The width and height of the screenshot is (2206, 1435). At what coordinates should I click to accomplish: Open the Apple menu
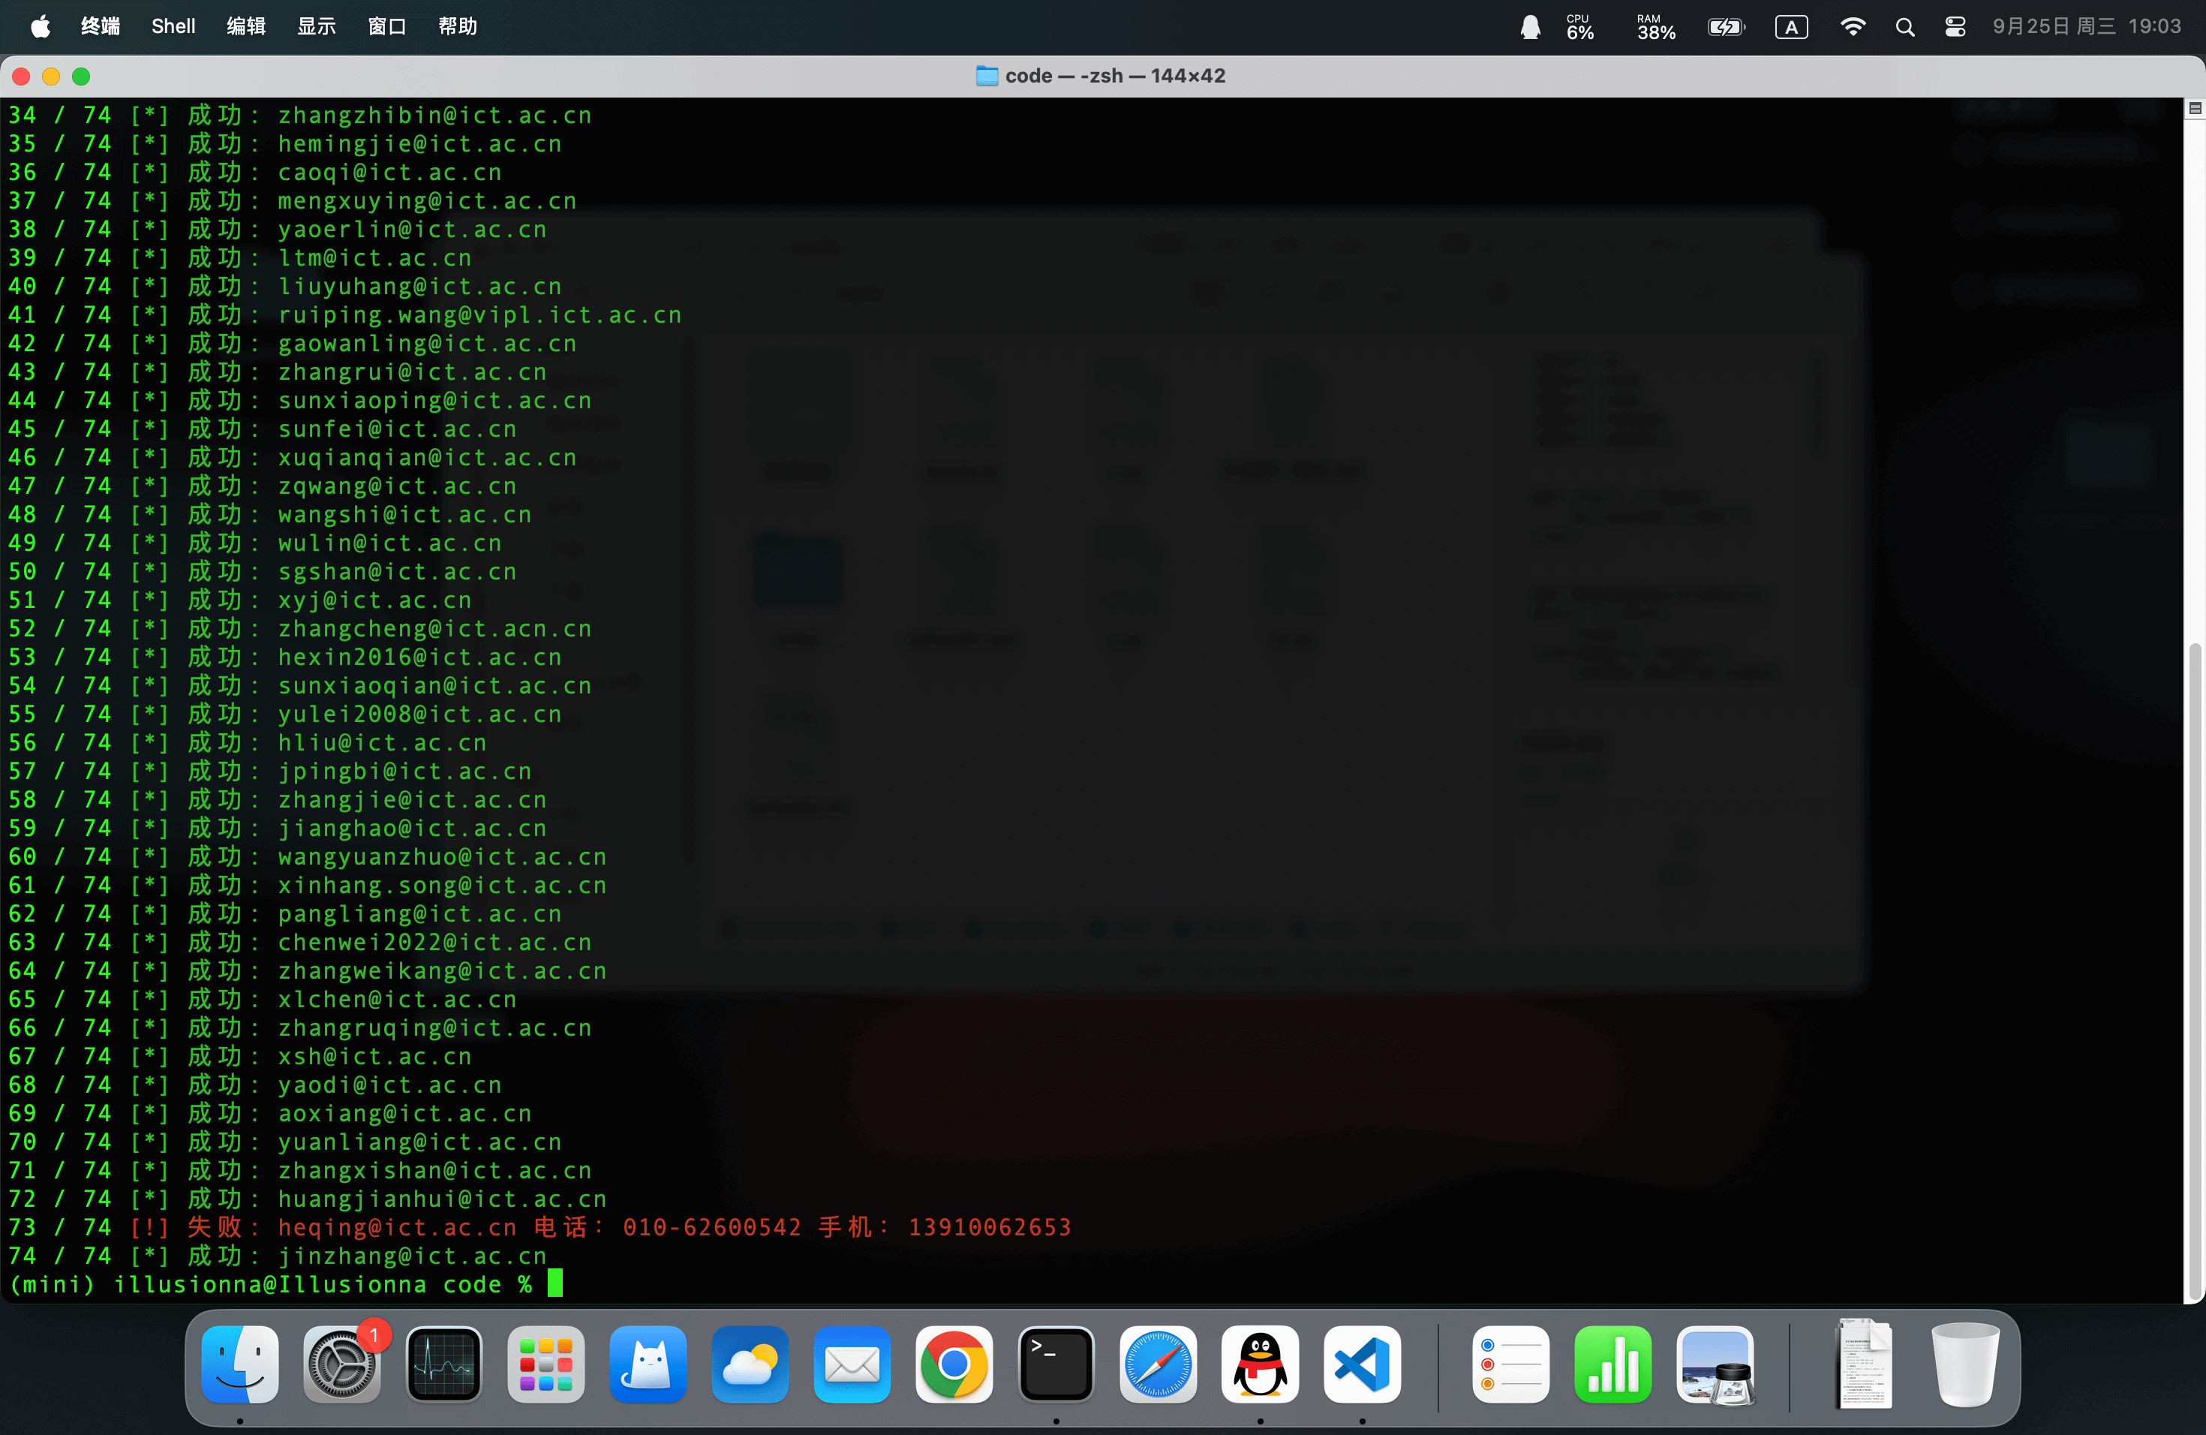(x=40, y=26)
